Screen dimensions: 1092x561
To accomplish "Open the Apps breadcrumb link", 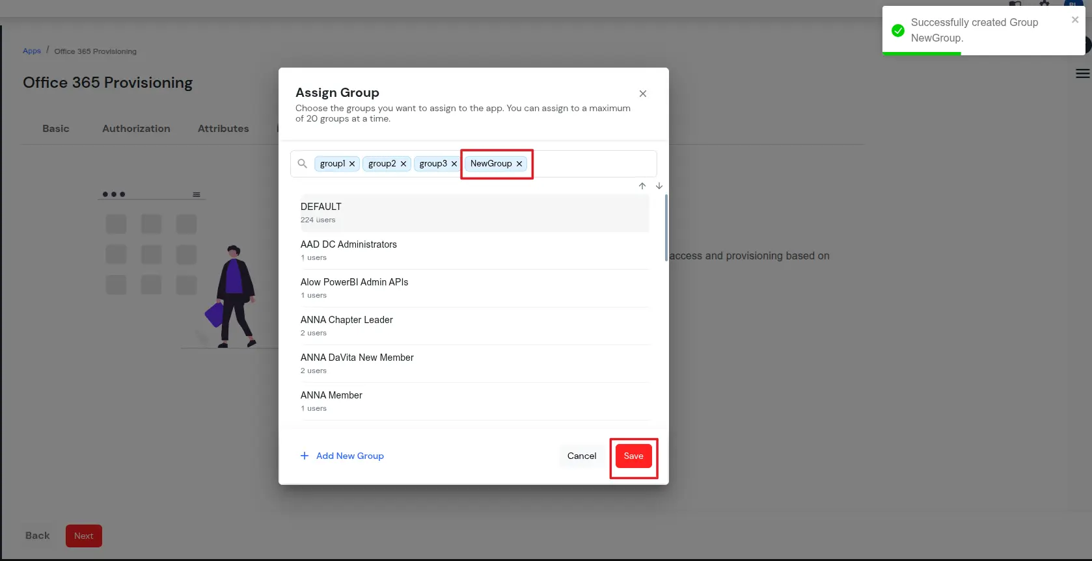I will click(32, 51).
